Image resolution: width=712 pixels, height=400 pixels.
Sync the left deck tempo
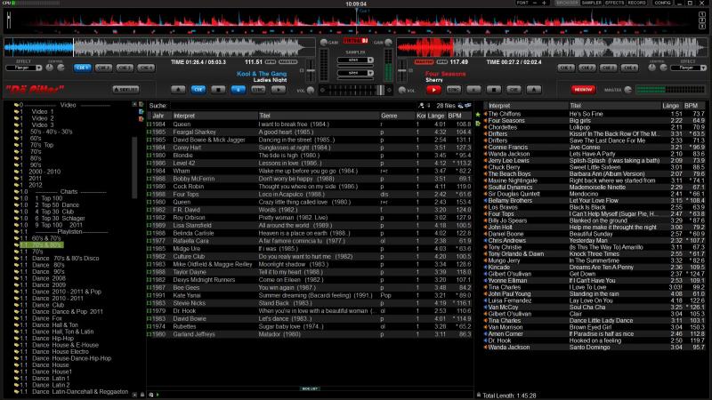pyautogui.click(x=258, y=90)
